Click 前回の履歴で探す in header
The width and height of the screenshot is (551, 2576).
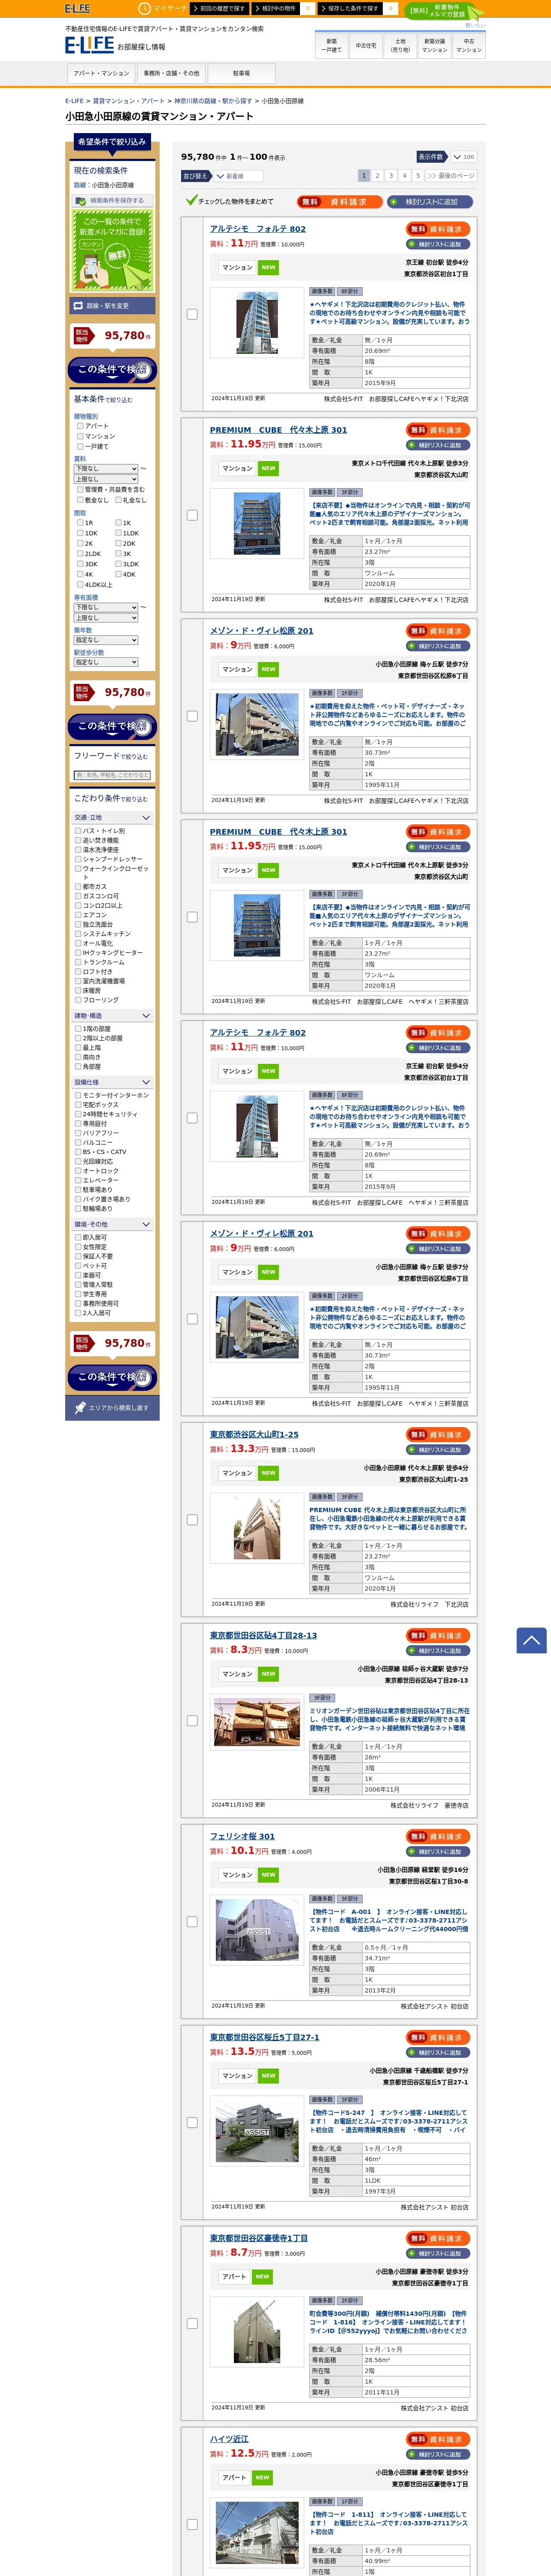(x=220, y=8)
